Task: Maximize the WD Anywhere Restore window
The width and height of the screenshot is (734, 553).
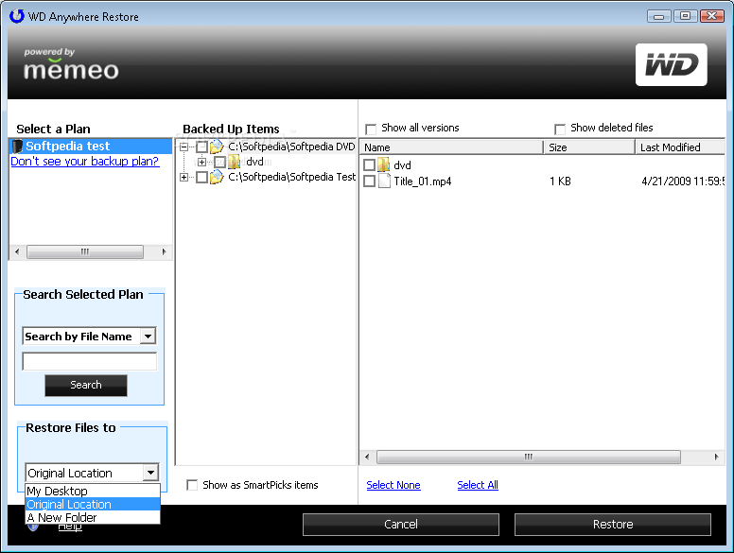Action: click(x=686, y=16)
